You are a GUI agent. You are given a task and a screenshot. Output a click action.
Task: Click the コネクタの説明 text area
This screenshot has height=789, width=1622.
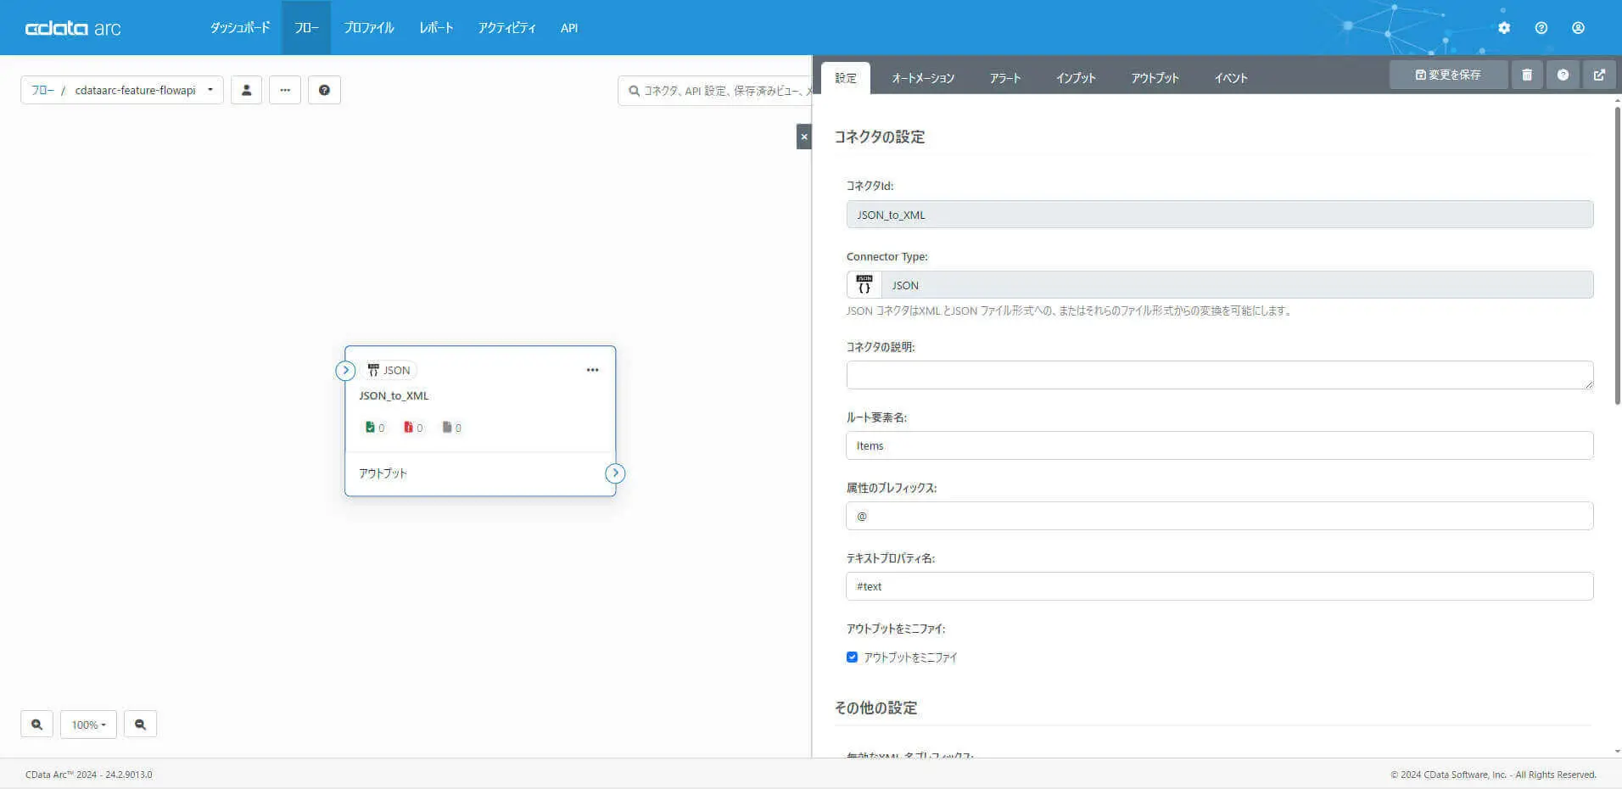pyautogui.click(x=1219, y=375)
